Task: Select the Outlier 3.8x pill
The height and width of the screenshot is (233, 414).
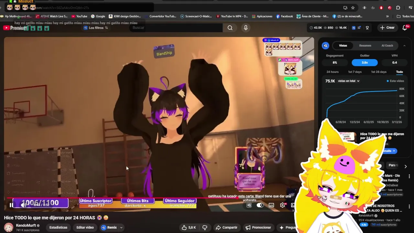Action: 365,63
